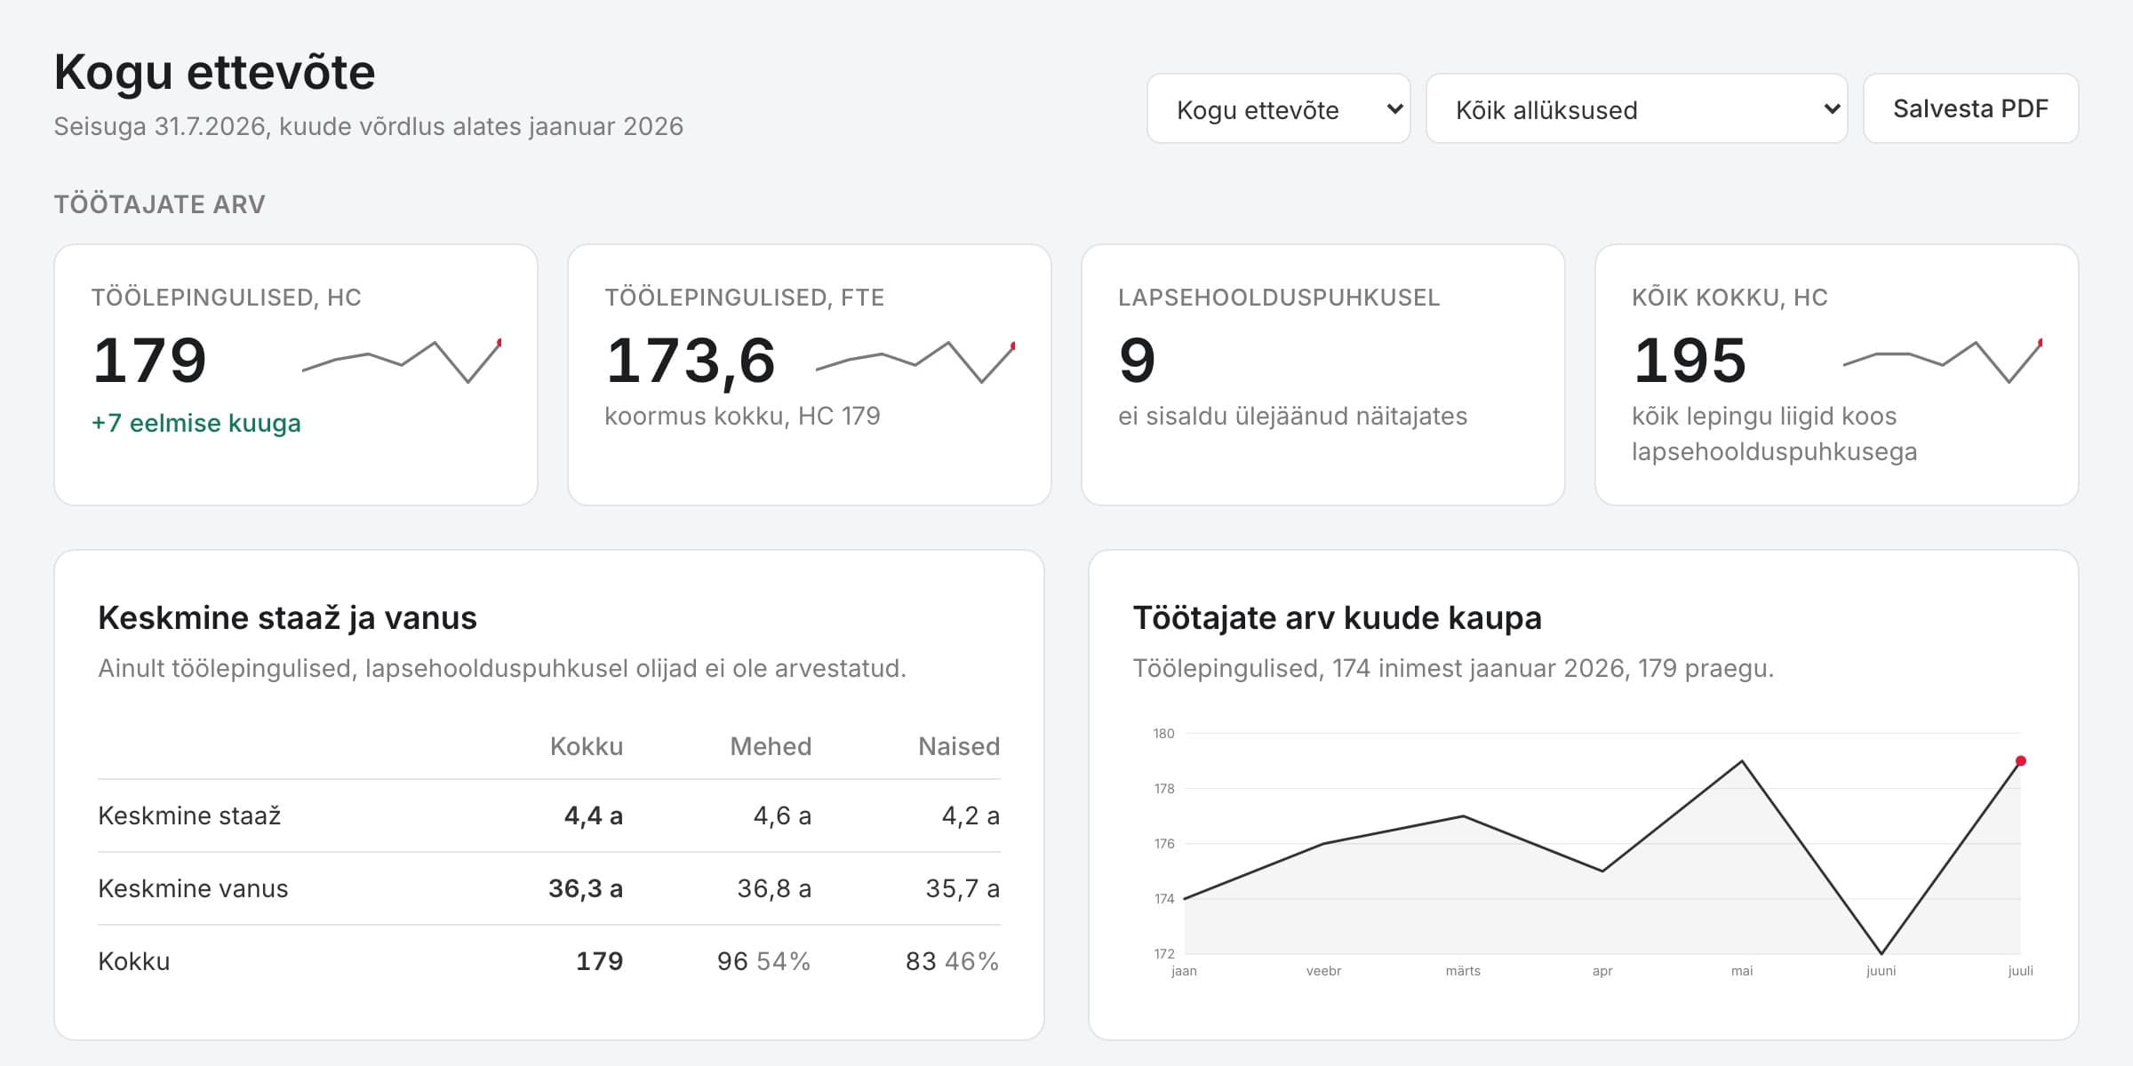Click the Kokku column header
The image size is (2133, 1066).
point(587,746)
